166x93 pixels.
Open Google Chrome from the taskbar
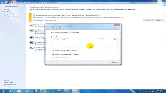point(43,91)
